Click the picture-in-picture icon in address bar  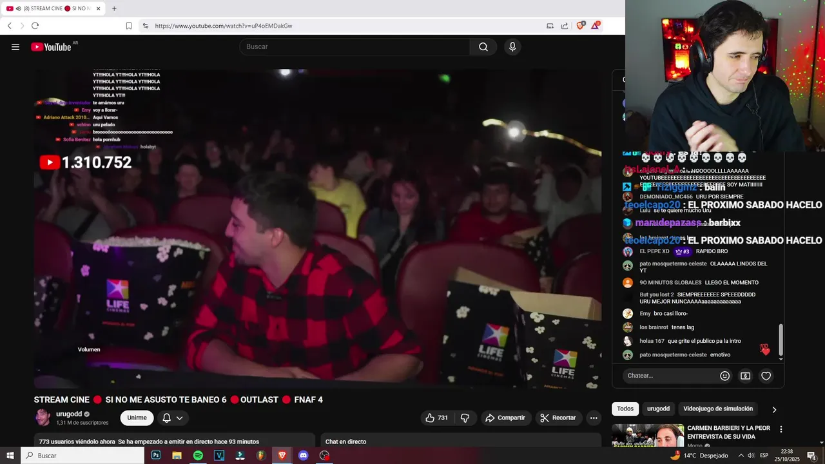(550, 26)
